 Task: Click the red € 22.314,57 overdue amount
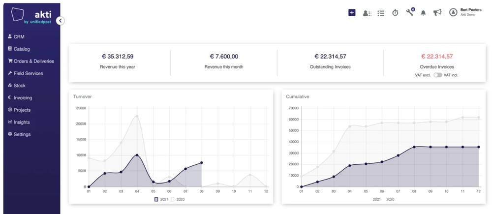(437, 57)
